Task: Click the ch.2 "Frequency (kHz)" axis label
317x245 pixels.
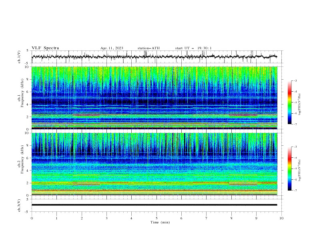Action: [x=22, y=159]
